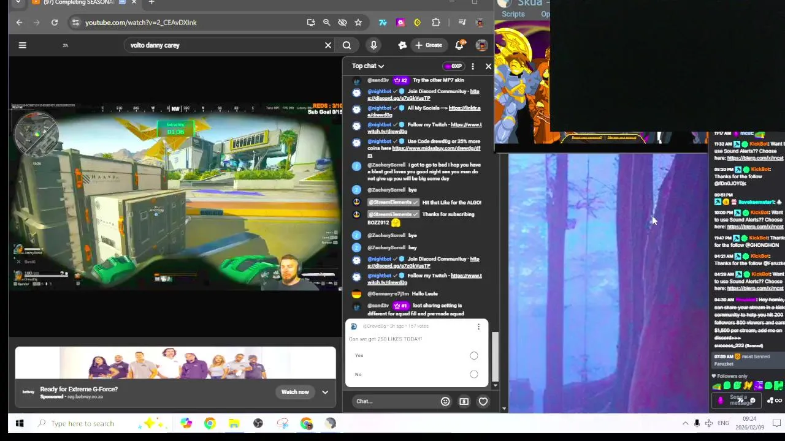Click the Create button
This screenshot has width=785, height=441.
tap(428, 45)
